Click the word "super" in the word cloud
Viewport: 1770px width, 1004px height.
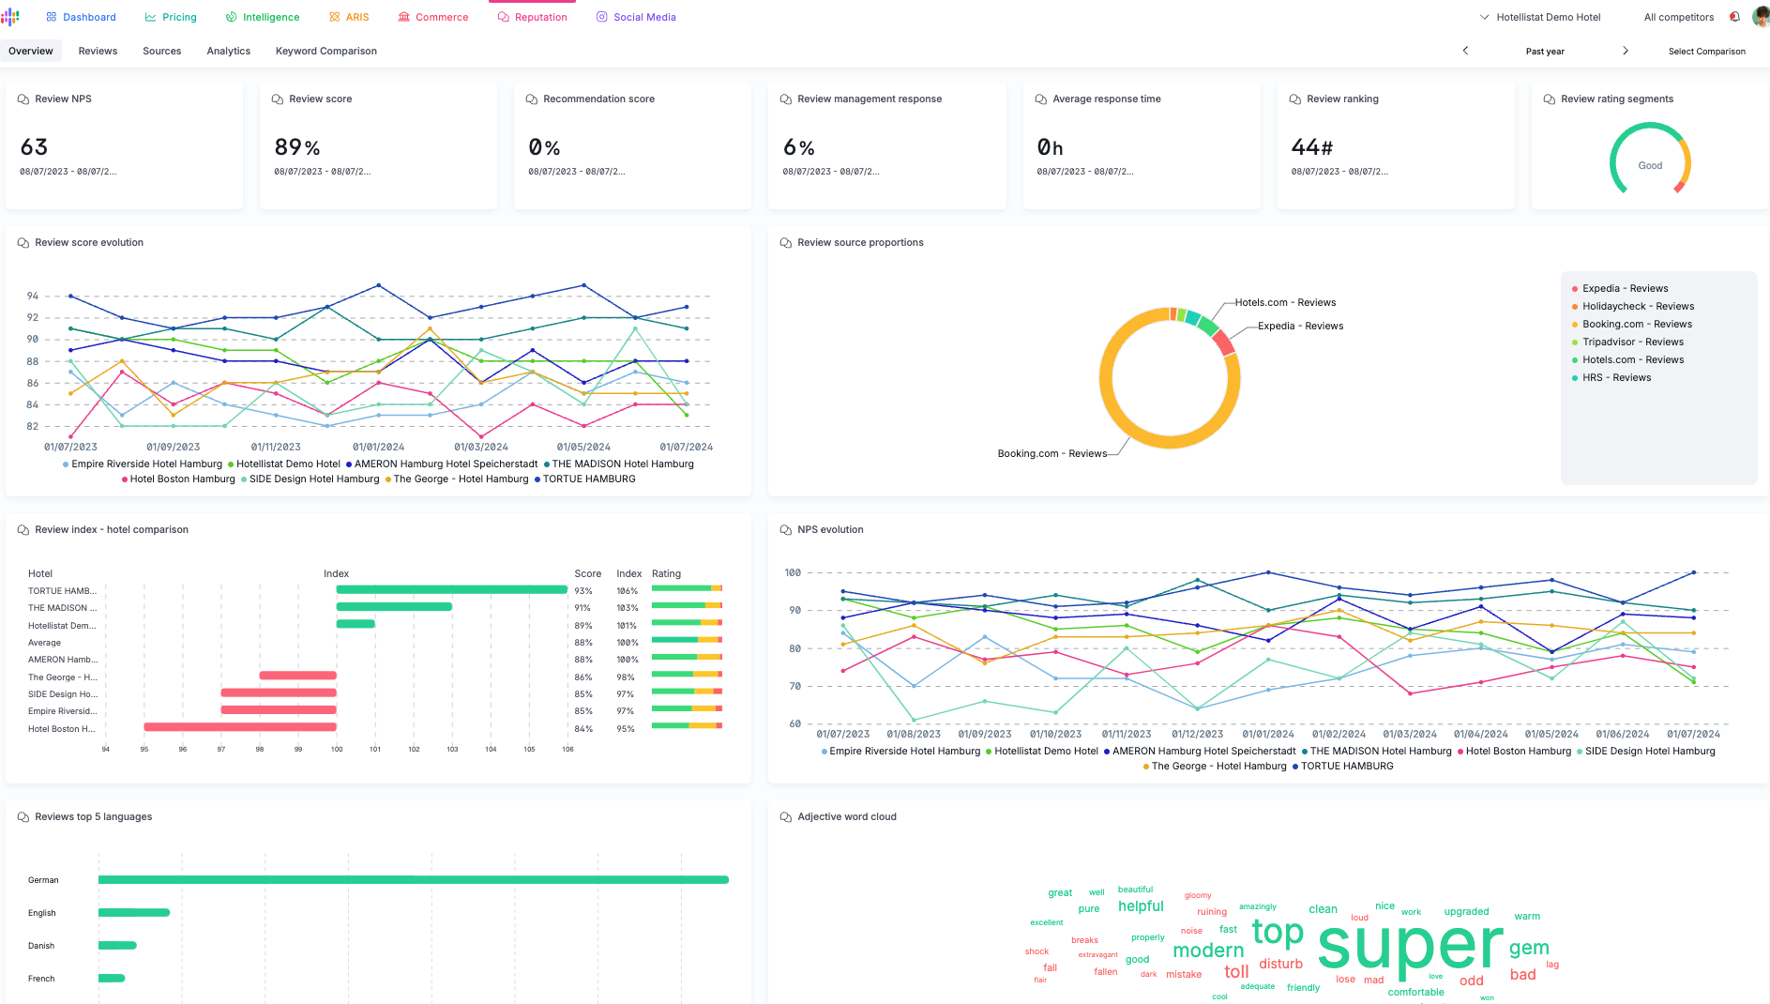[x=1411, y=945]
